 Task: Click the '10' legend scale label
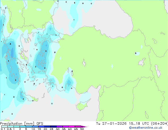click(x=33, y=129)
